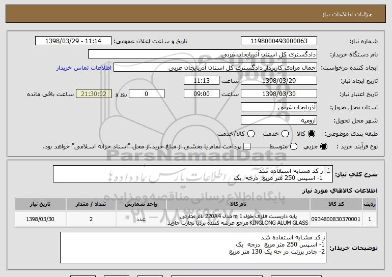Select the خدمت radio button

coord(285,134)
